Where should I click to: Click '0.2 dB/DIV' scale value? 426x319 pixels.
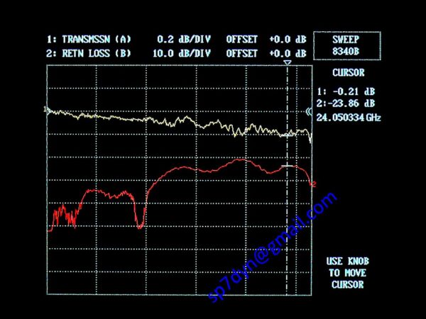click(184, 39)
